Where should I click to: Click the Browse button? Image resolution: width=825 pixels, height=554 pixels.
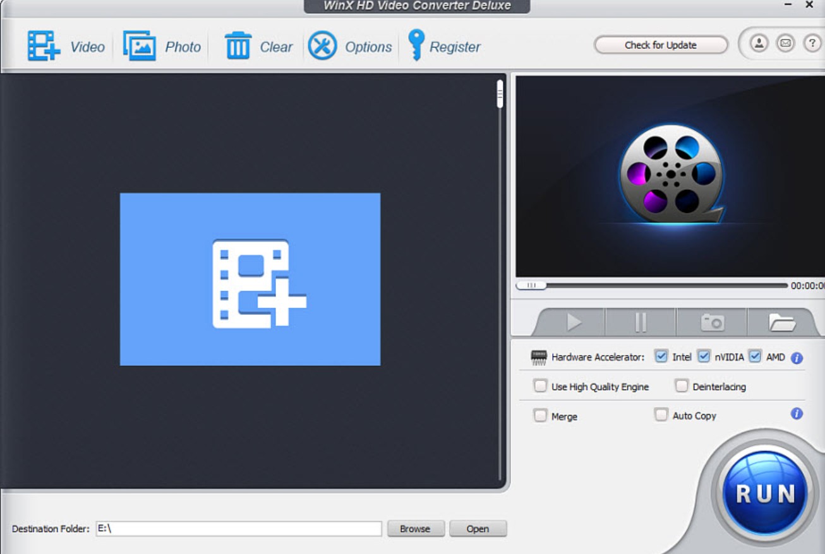tap(415, 529)
